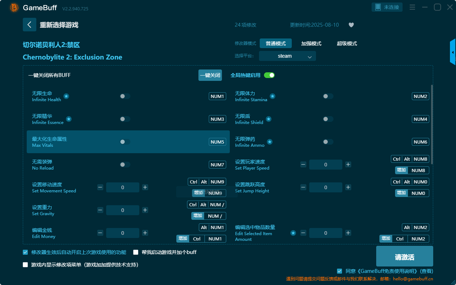456x285 pixels.
Task: Click Set Jump Height value field
Action: point(326,187)
